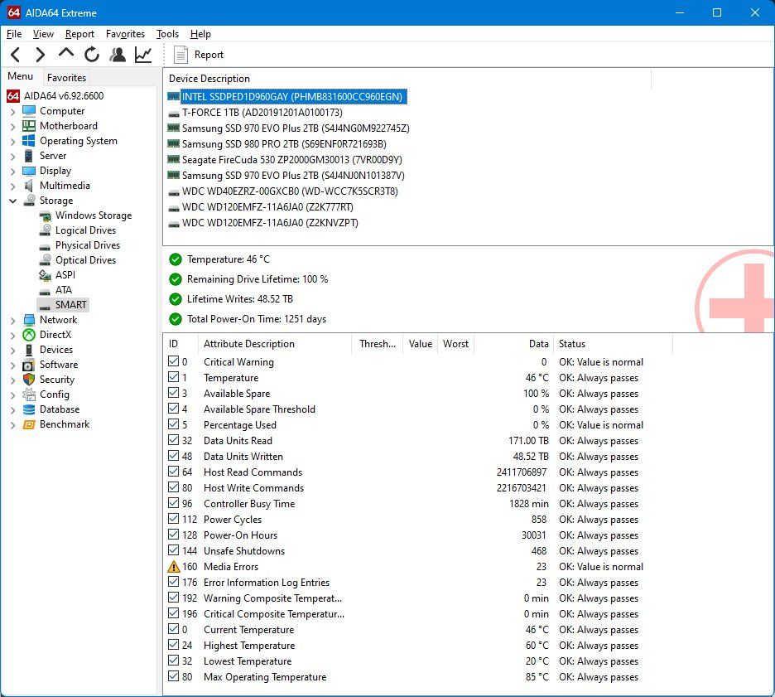This screenshot has height=697, width=775.
Task: Switch to the Favorites tab
Action: [66, 77]
